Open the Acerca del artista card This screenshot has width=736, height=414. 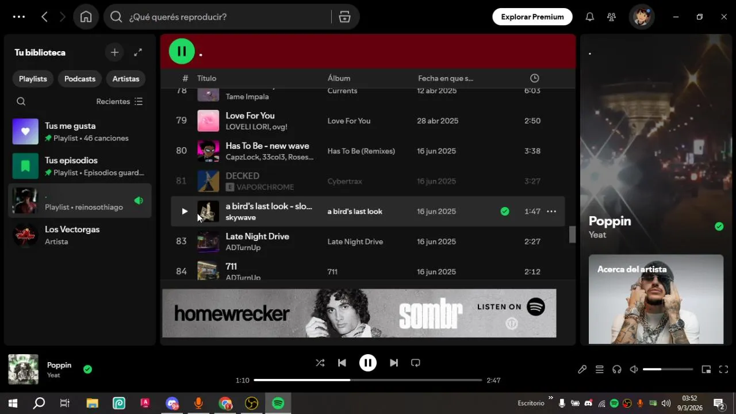tap(656, 299)
